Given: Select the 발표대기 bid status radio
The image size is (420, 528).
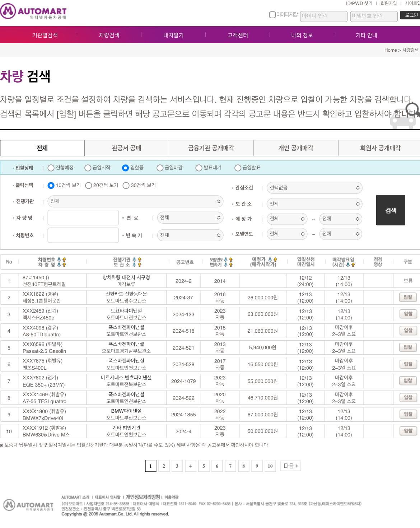Looking at the screenshot, I should click(x=199, y=168).
